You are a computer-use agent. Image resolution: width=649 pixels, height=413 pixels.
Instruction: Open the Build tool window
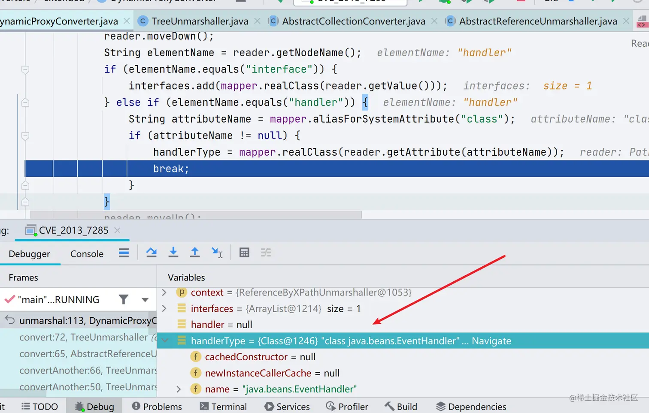[x=401, y=407]
